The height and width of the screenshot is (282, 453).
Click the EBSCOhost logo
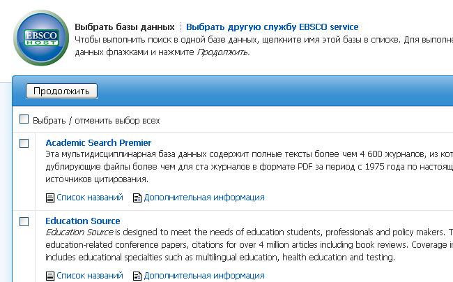(x=41, y=38)
